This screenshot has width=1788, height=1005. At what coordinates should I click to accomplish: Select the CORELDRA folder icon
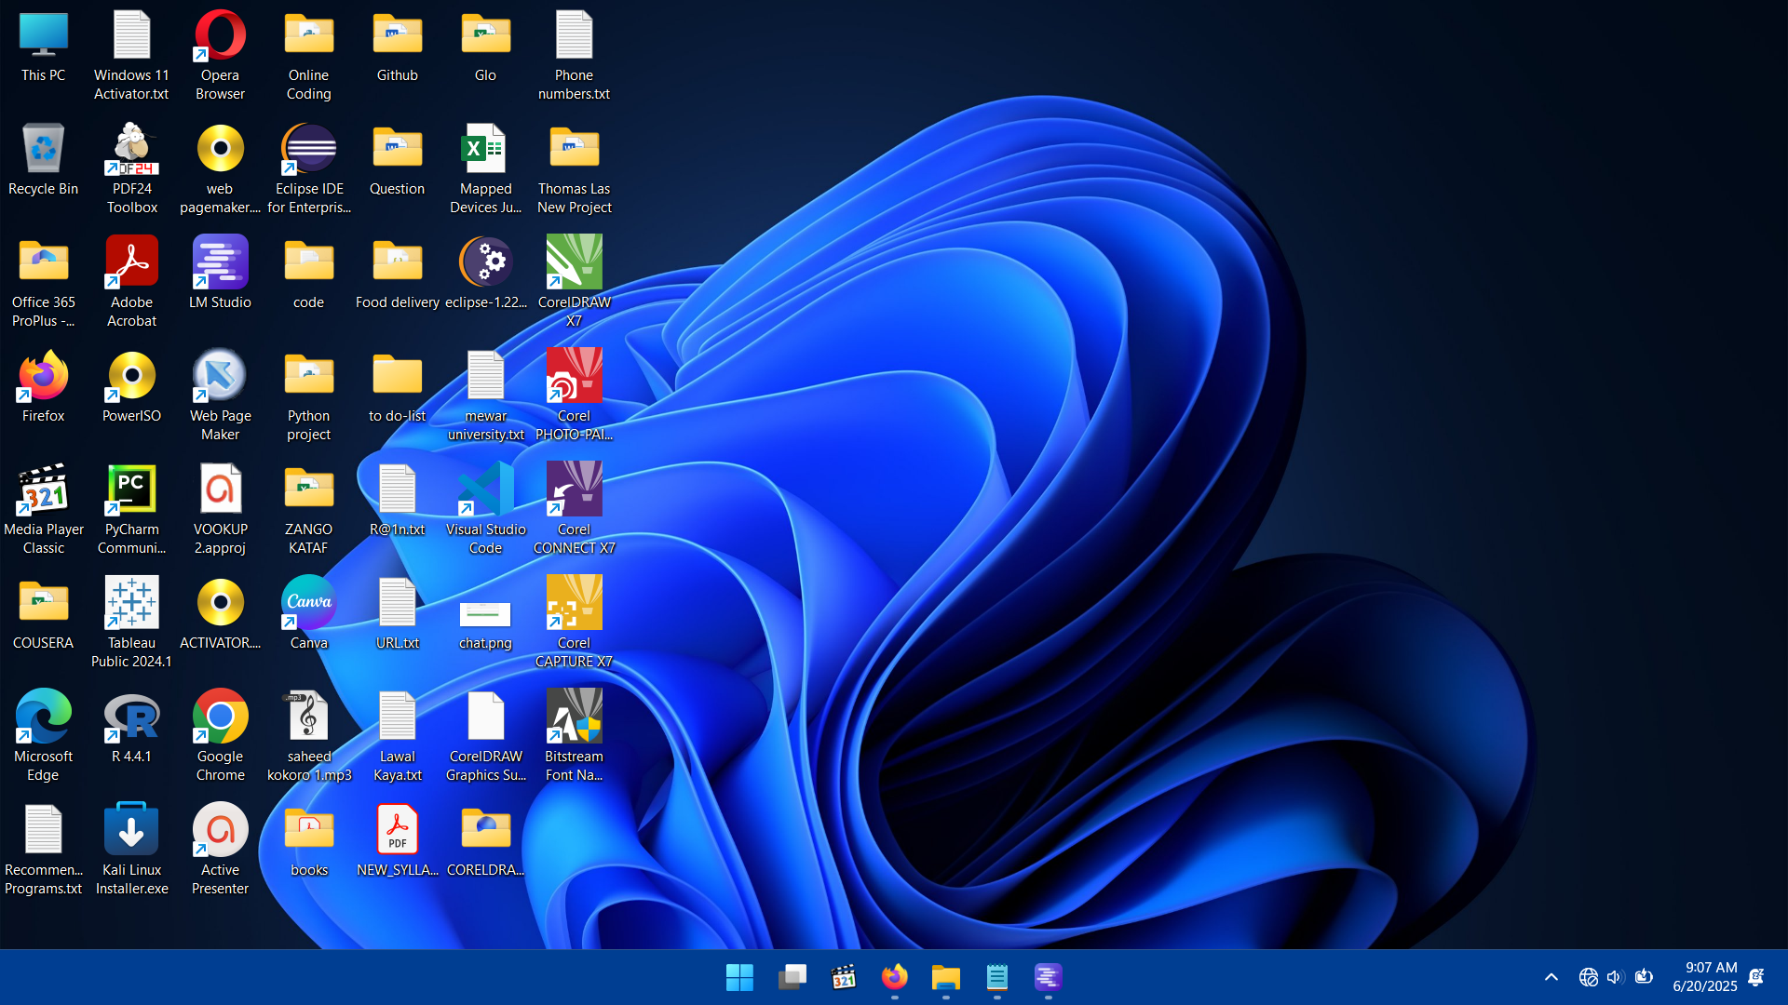click(x=486, y=841)
